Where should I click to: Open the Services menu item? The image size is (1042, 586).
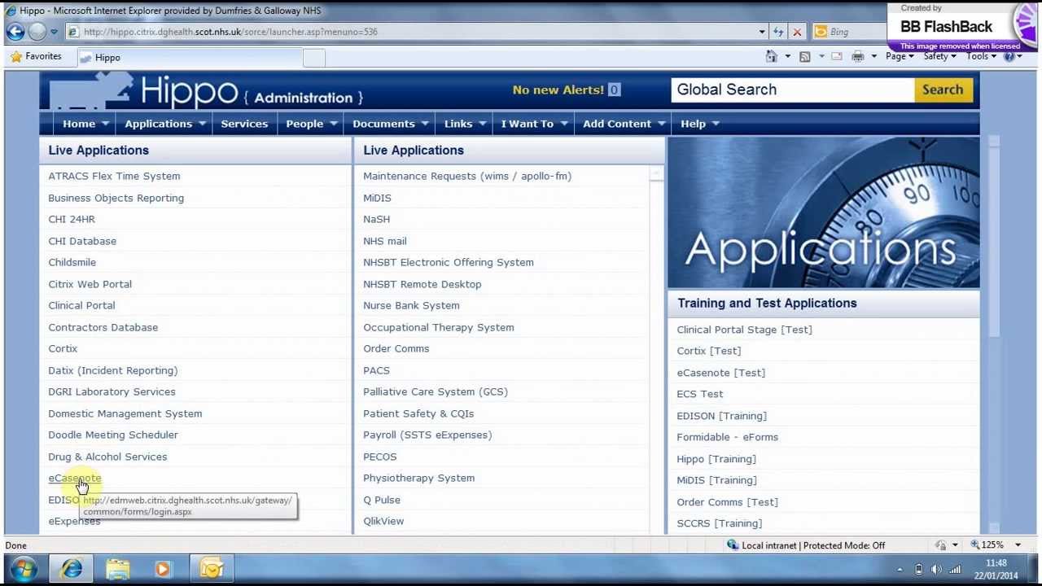pos(244,124)
